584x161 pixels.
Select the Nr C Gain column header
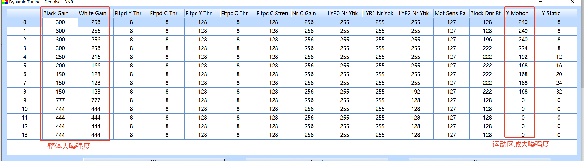pos(304,13)
